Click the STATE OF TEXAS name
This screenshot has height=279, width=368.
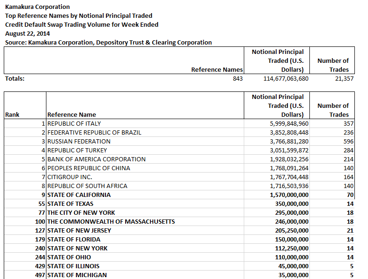coord(70,204)
